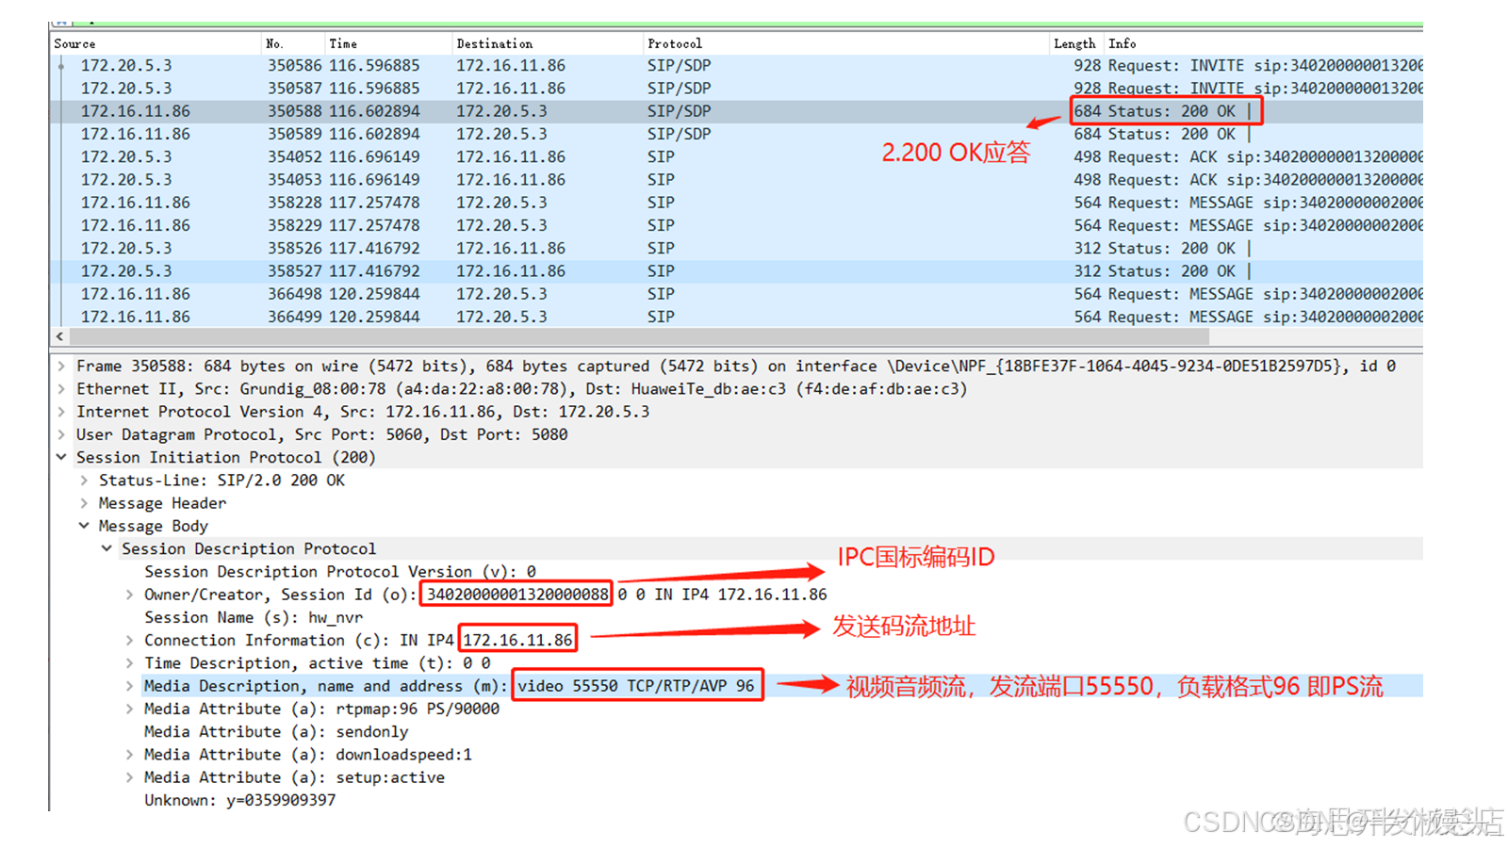Image resolution: width=1508 pixels, height=848 pixels.
Task: Expand the Ethernet II layer
Action: (x=61, y=388)
